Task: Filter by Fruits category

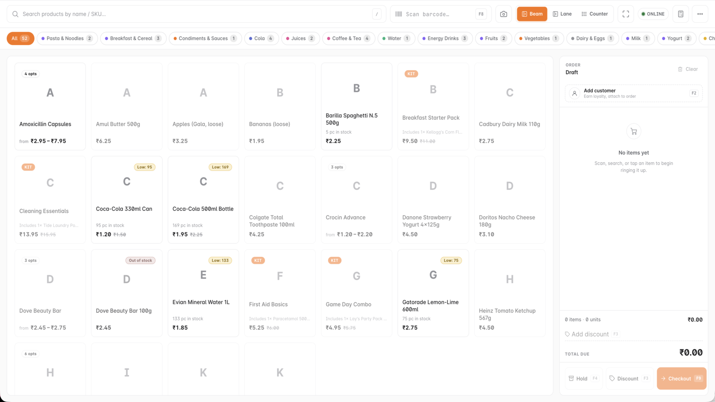Action: [493, 38]
